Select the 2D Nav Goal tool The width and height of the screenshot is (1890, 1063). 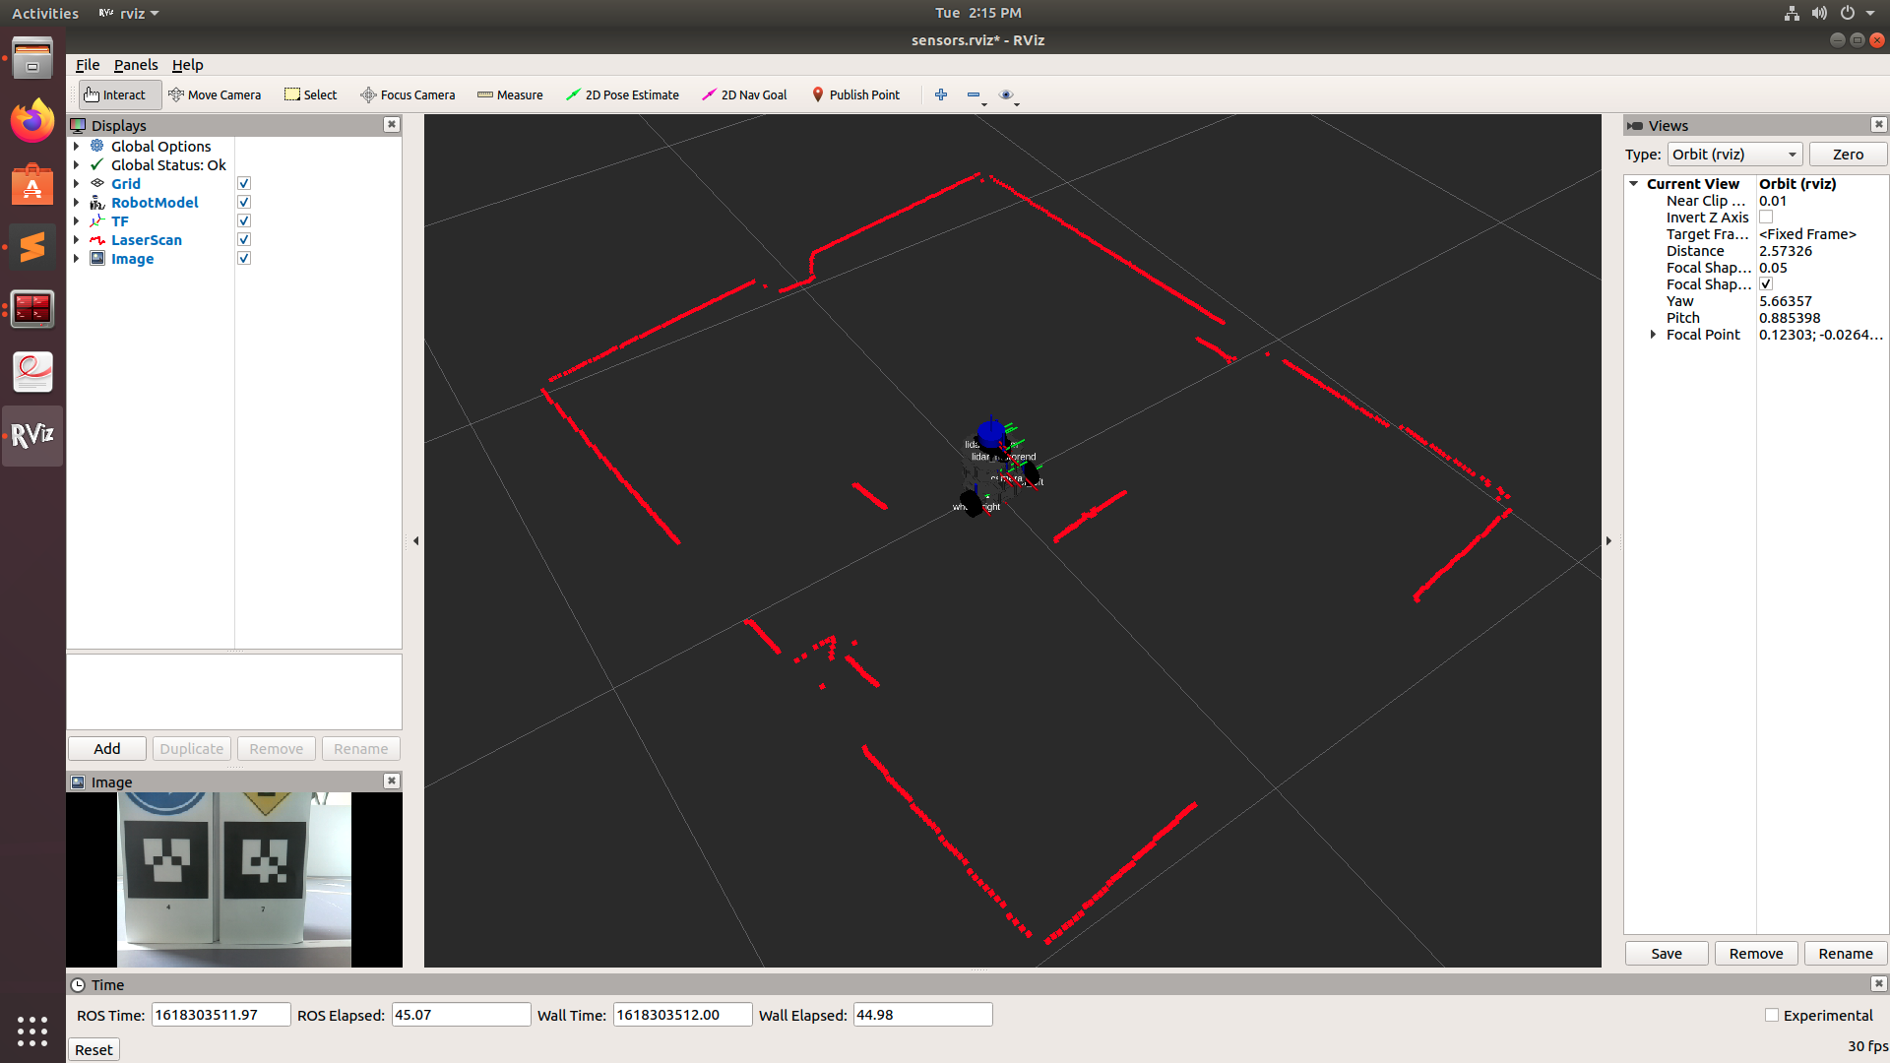point(744,94)
